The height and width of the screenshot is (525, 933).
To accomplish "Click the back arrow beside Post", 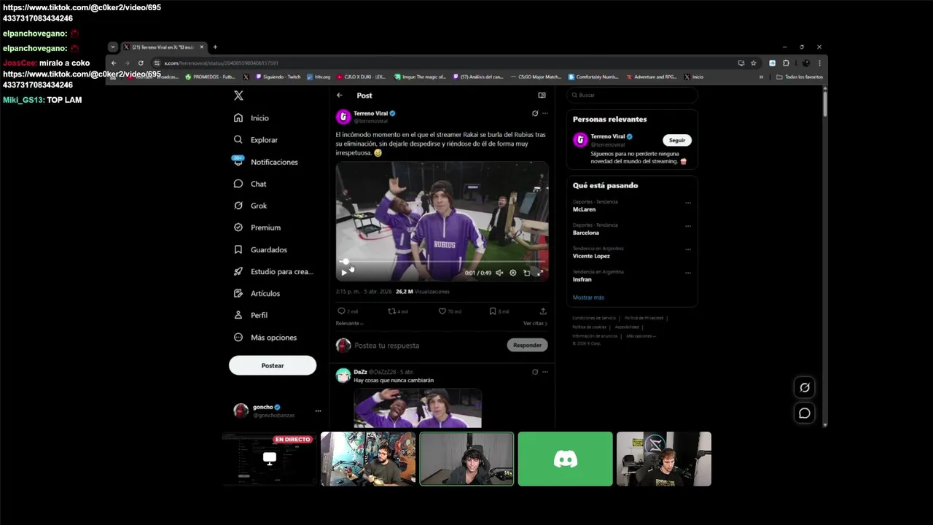I will tap(340, 96).
